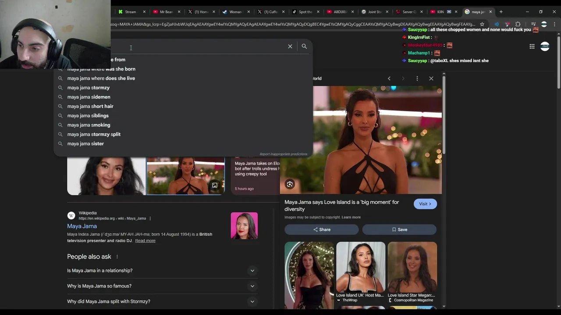Click search icon beside 'maya jama sister'

(60, 143)
